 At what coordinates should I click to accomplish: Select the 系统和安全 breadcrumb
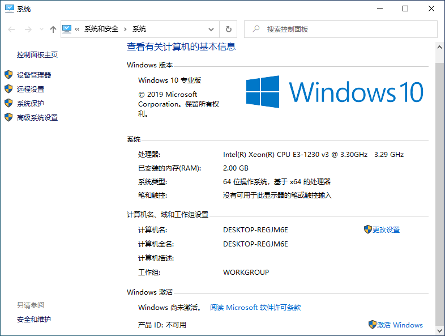point(101,29)
